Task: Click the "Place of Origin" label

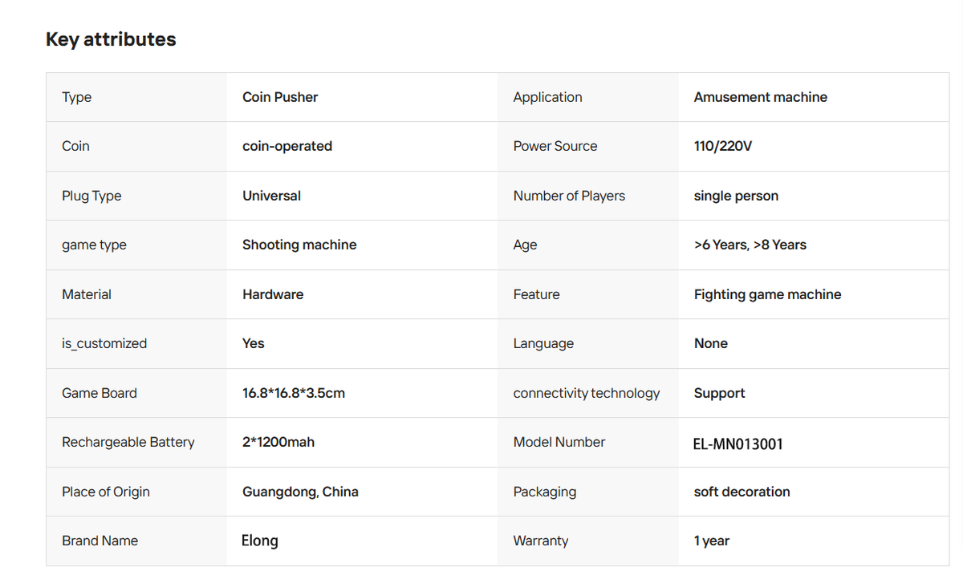Action: click(x=106, y=492)
